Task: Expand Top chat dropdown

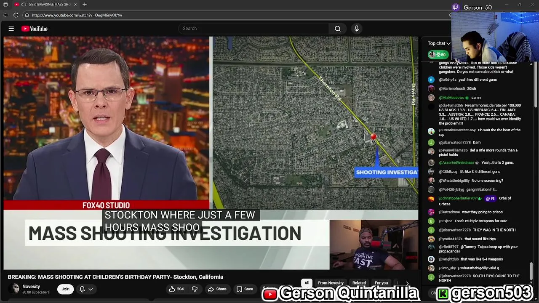Action: [x=439, y=43]
